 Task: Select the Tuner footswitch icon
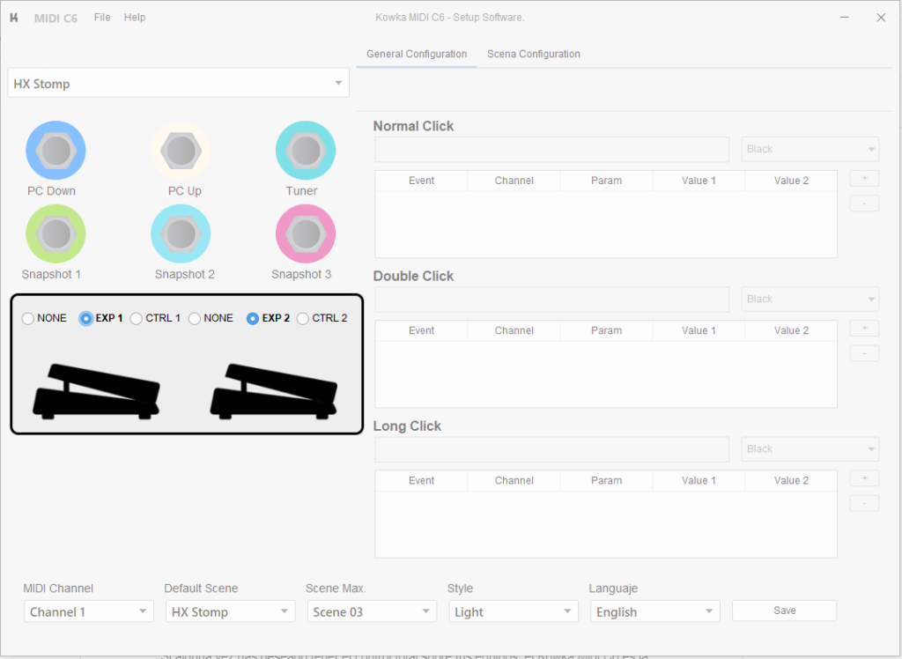tap(306, 151)
